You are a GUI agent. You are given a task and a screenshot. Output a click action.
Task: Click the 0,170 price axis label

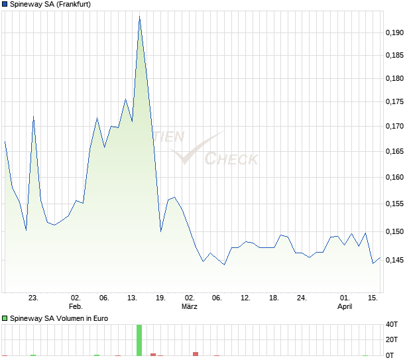pos(394,126)
